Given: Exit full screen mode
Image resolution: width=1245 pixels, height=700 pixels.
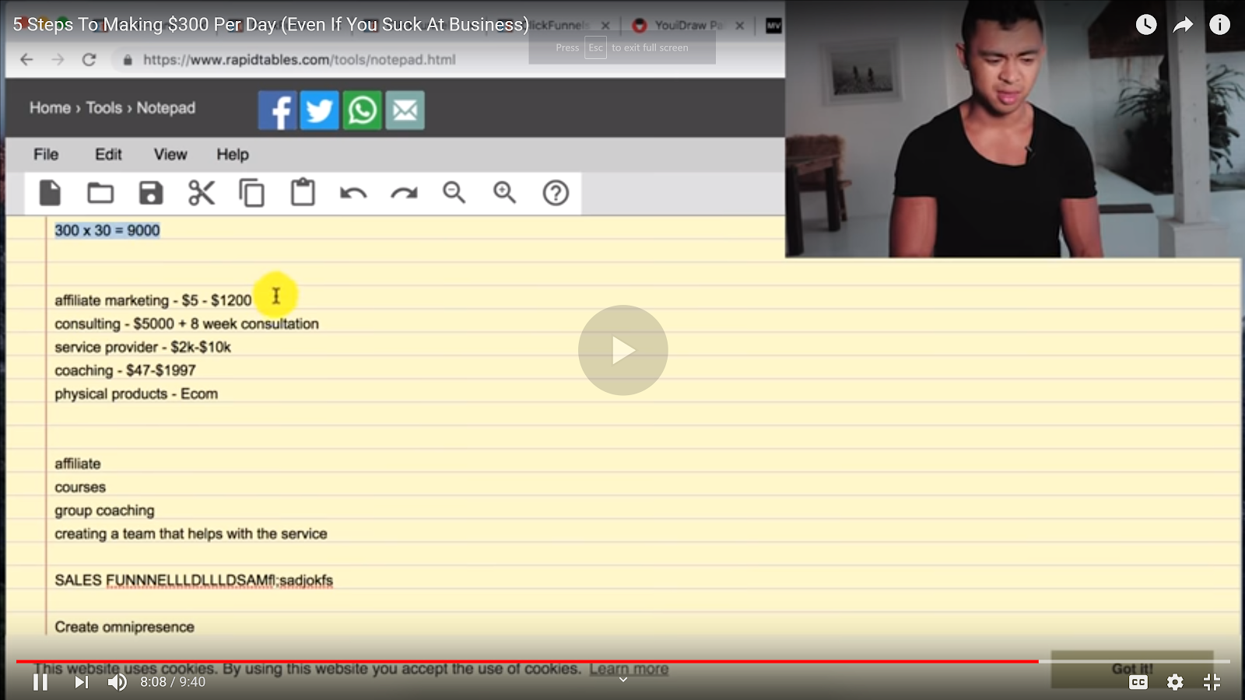Looking at the screenshot, I should point(1212,682).
